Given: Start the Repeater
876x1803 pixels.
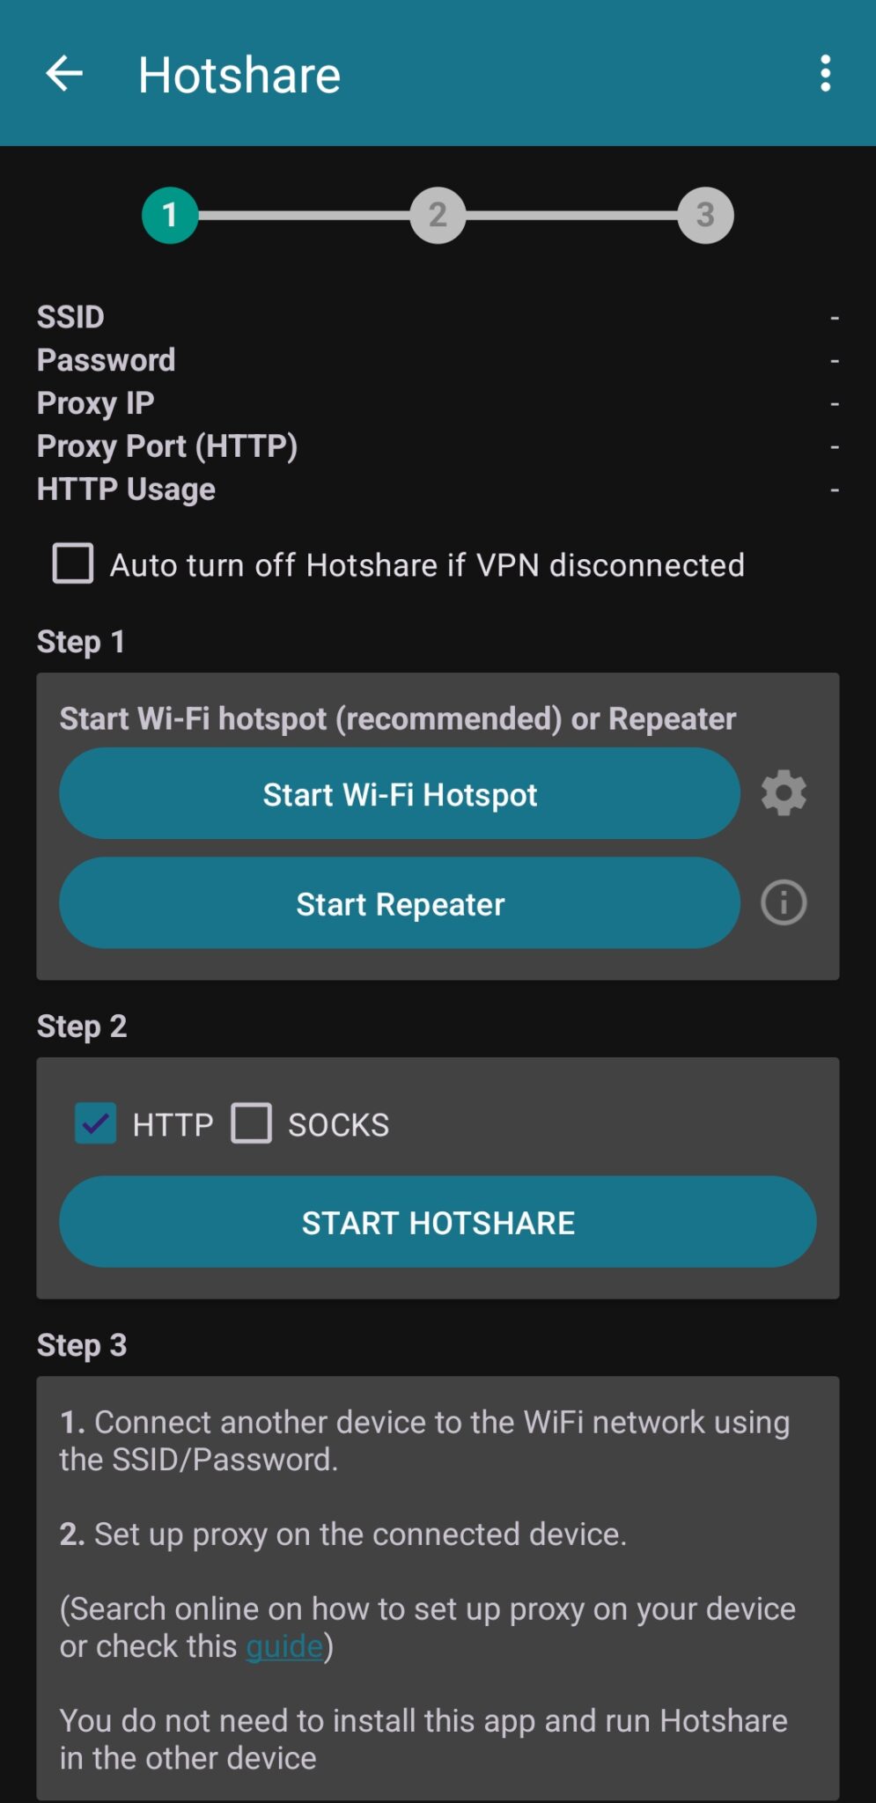Looking at the screenshot, I should coord(400,903).
